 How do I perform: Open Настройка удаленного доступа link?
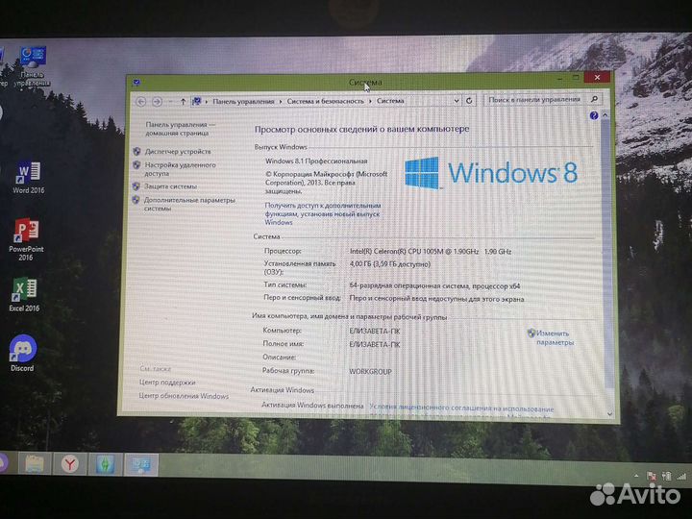[180, 169]
